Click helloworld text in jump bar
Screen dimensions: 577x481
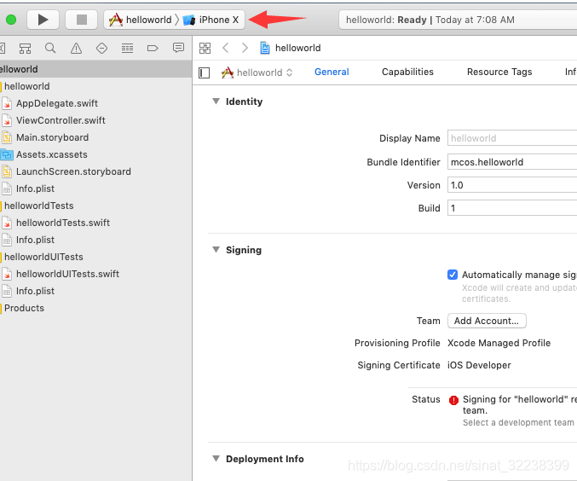pyautogui.click(x=297, y=48)
